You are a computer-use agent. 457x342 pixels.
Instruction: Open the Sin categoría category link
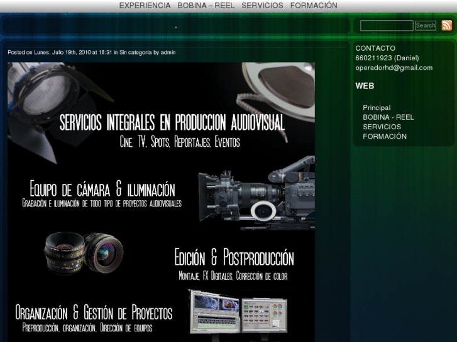click(x=136, y=52)
